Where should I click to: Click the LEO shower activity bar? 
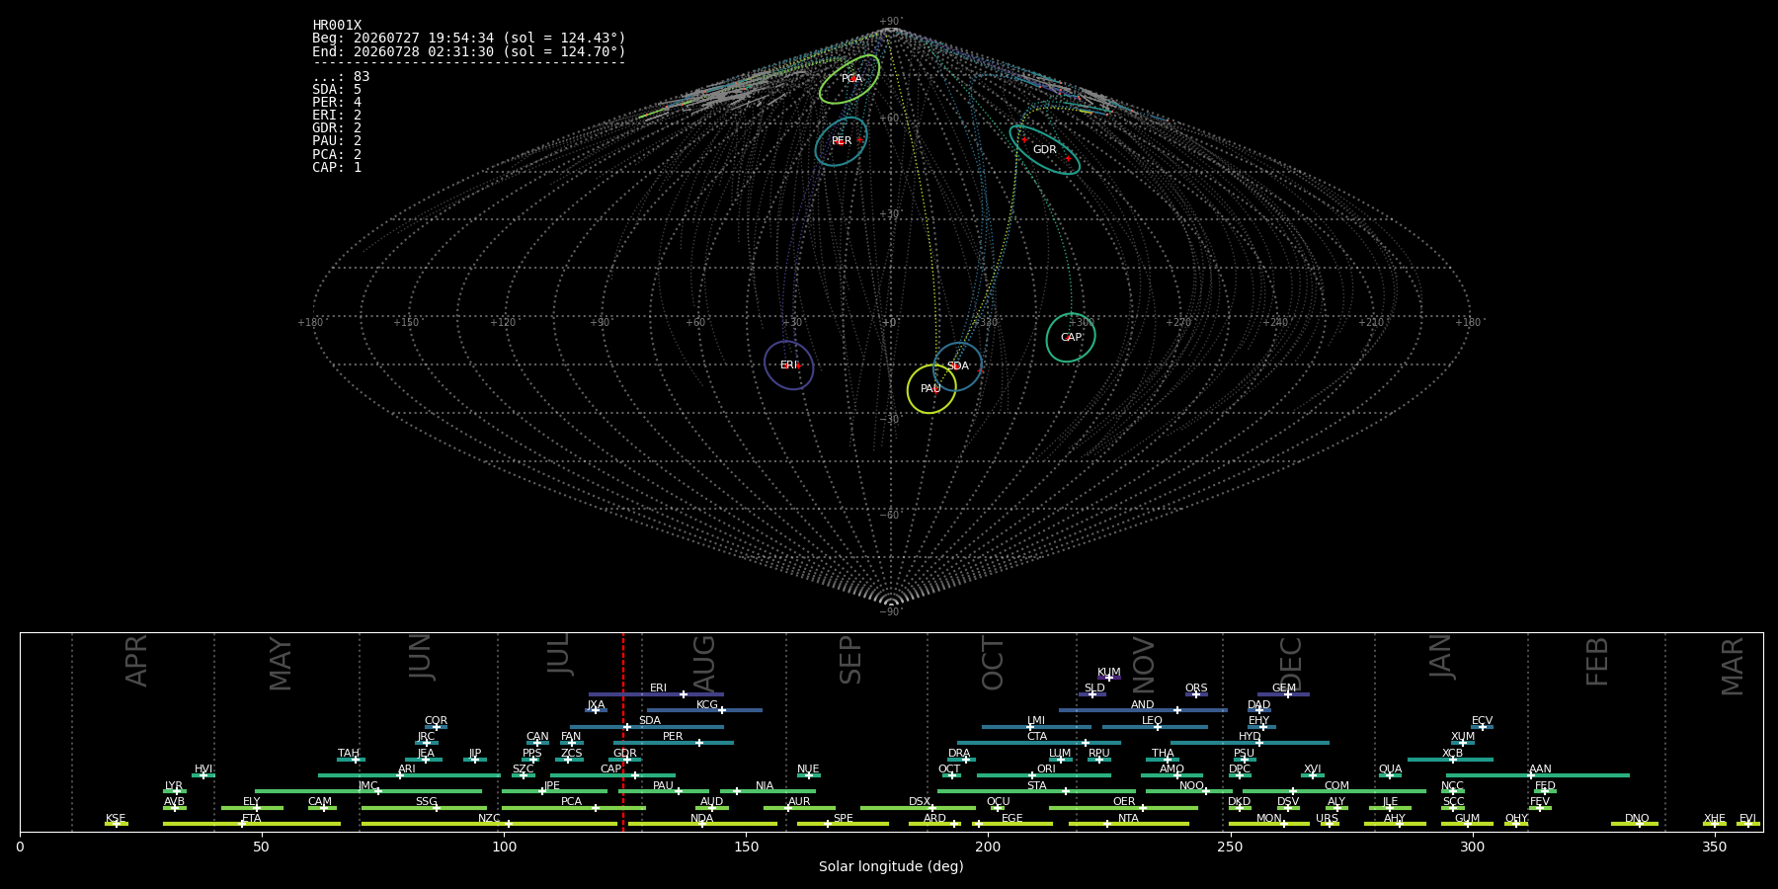tap(1155, 727)
